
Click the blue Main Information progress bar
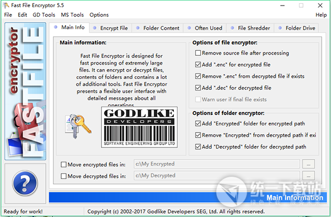pos(188,198)
